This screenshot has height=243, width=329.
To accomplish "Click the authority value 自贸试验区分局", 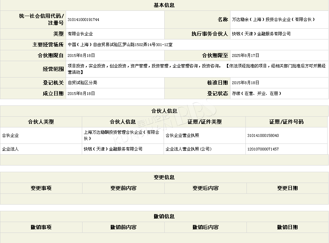I will [82, 83].
